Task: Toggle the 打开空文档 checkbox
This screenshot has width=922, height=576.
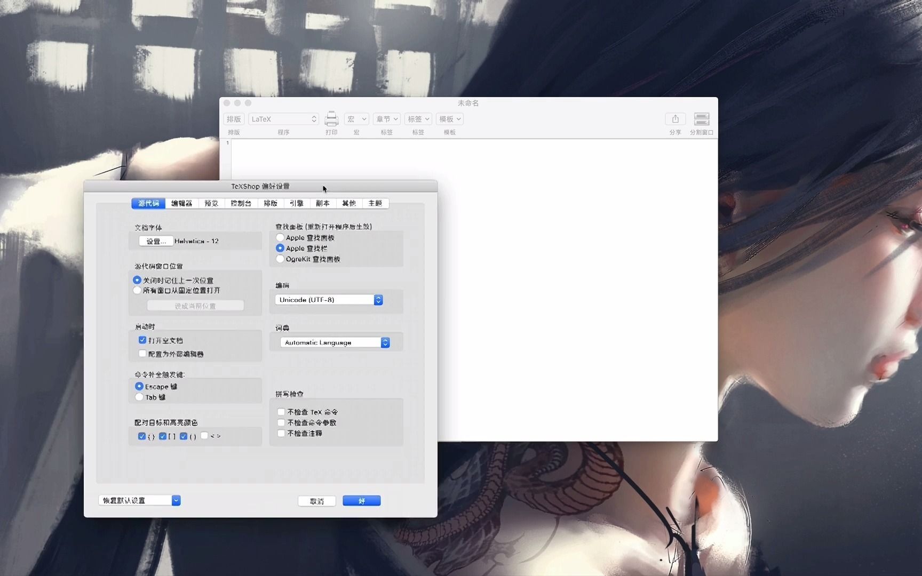Action: 142,340
